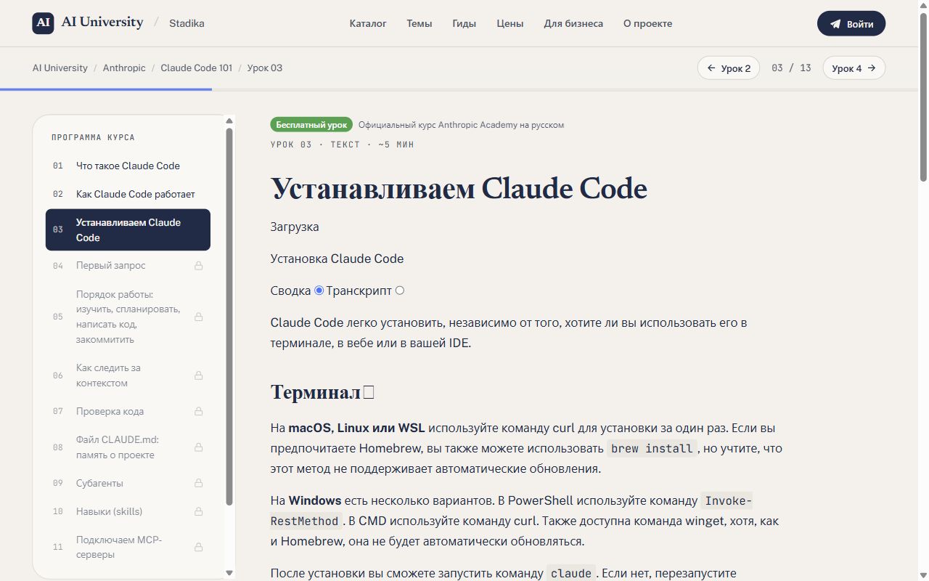
Task: Open the Цены menu item
Action: coord(510,23)
